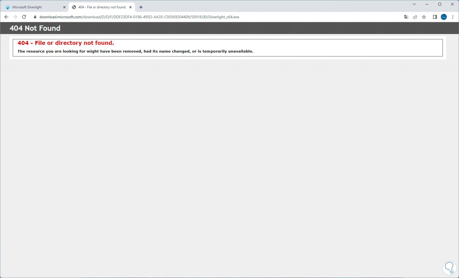Open the browser side panel
The height and width of the screenshot is (278, 459).
click(x=435, y=17)
